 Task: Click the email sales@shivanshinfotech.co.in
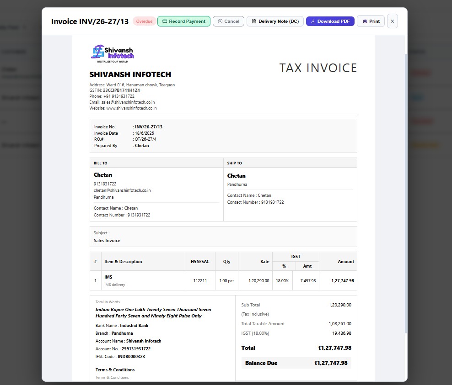[128, 102]
